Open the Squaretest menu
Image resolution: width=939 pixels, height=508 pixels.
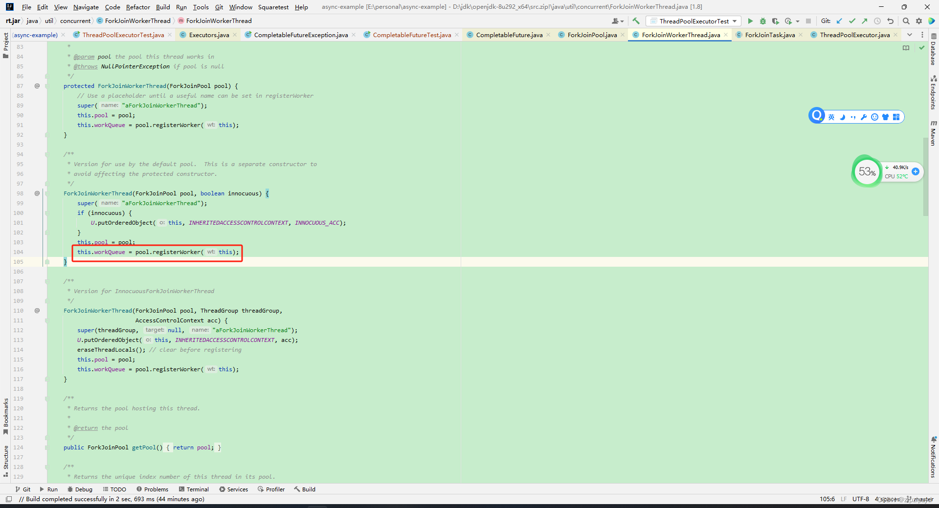pos(273,7)
